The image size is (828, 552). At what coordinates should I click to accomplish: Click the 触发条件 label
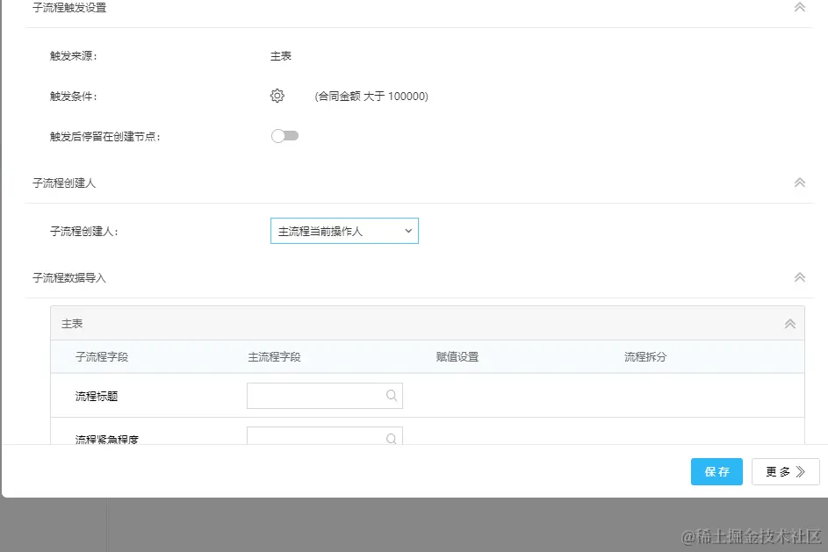74,96
